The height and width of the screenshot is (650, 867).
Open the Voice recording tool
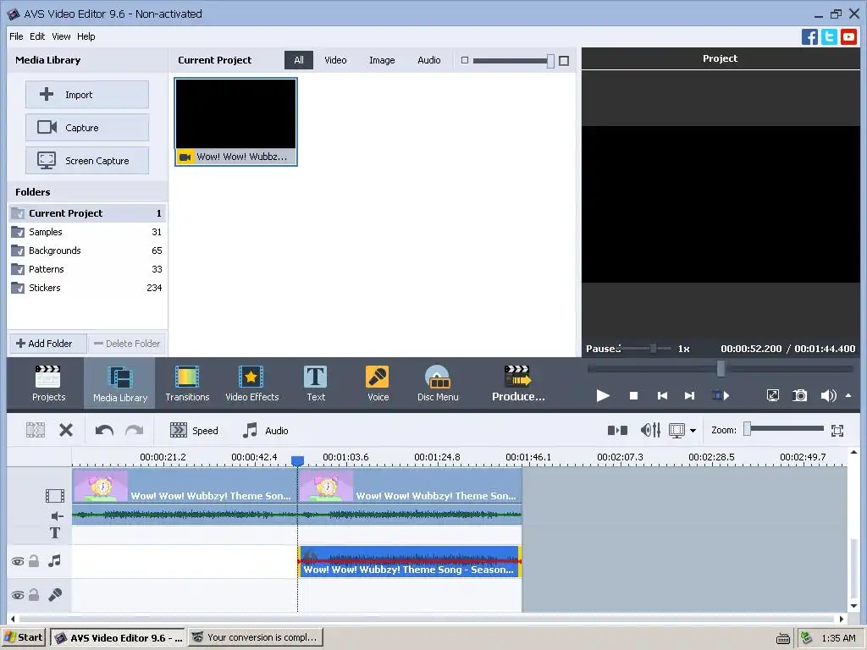[378, 383]
